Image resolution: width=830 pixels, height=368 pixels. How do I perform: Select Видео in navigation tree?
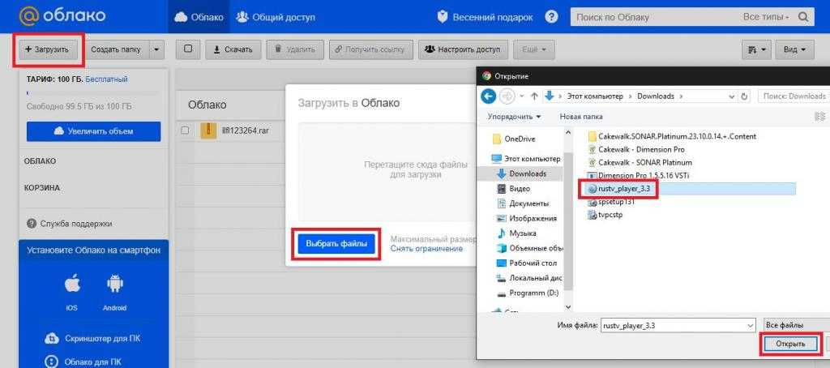(x=514, y=189)
